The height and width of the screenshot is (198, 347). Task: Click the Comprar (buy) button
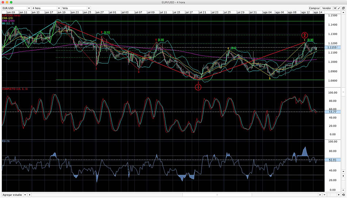pyautogui.click(x=314, y=8)
